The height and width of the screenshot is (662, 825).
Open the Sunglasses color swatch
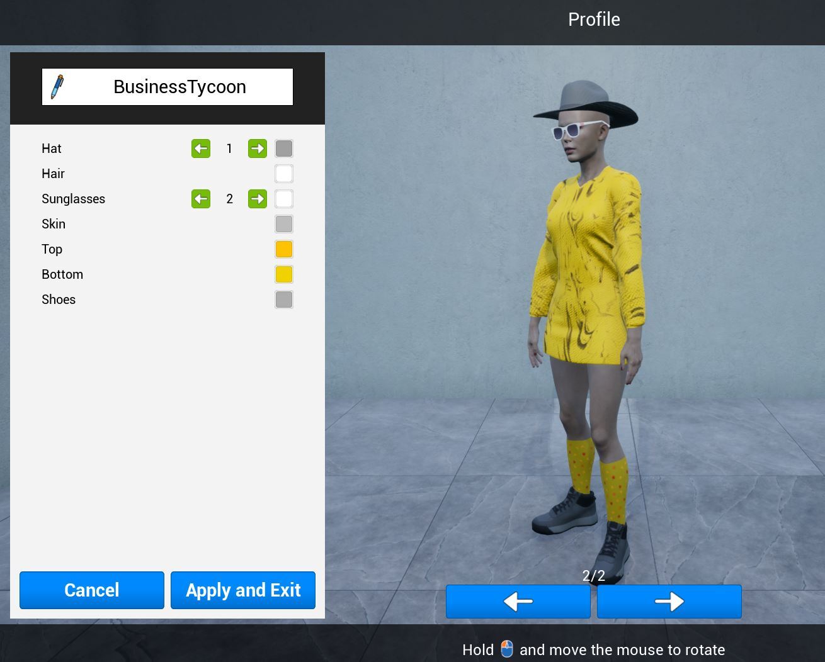[284, 199]
